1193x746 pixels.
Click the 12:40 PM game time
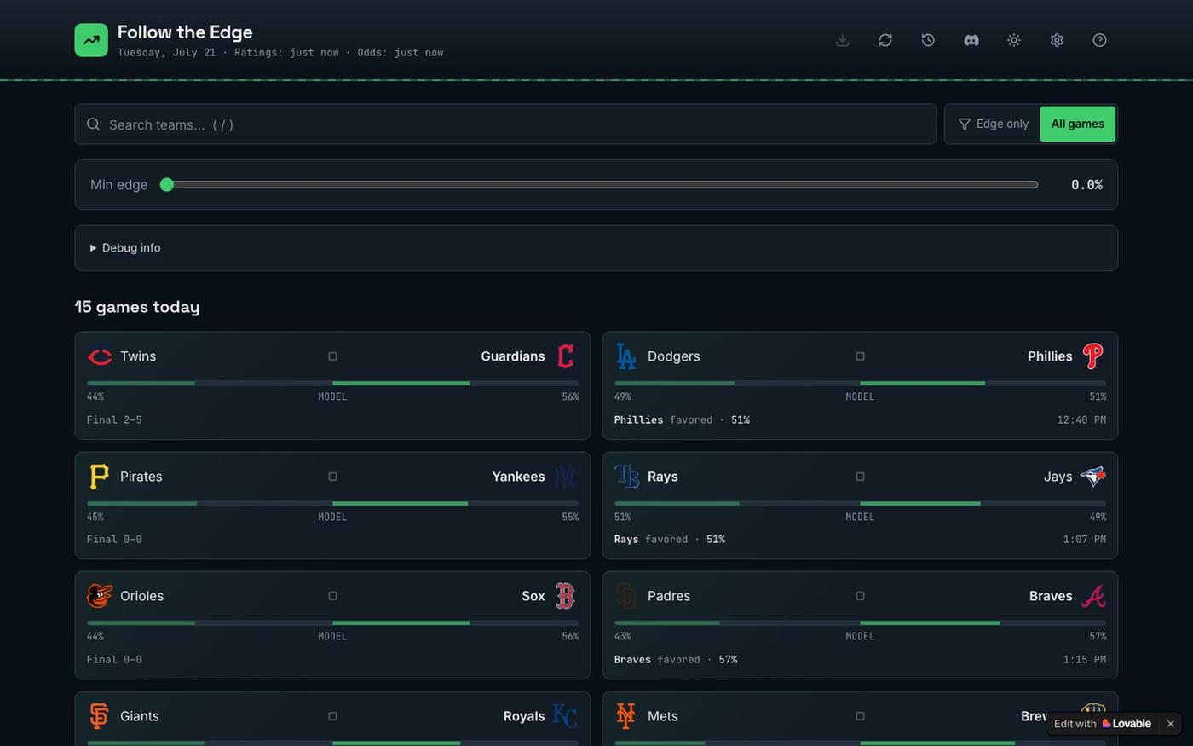pos(1081,419)
